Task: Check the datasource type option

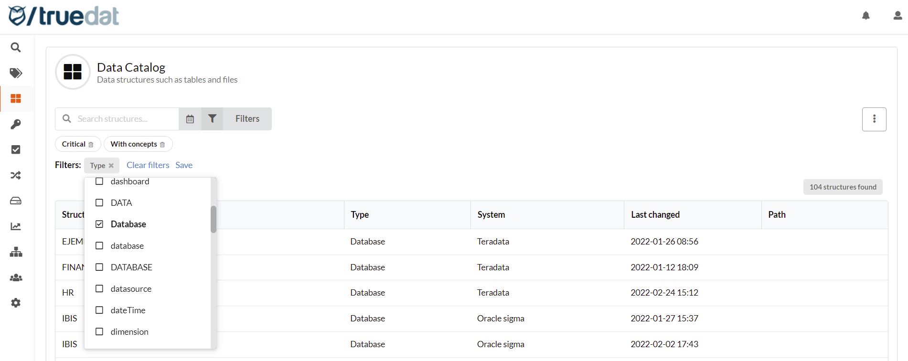Action: 99,289
